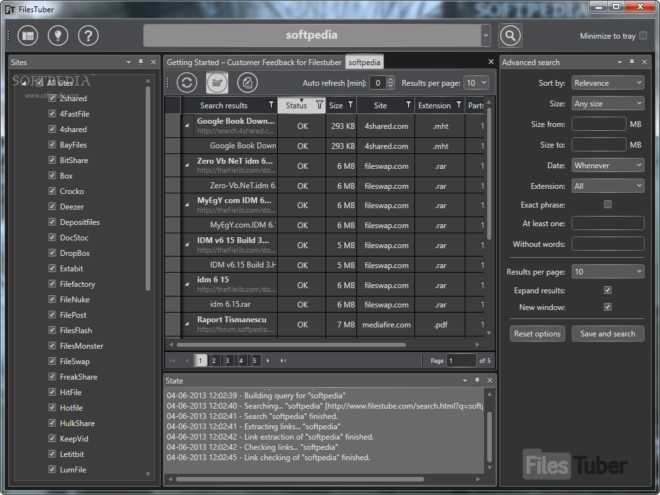Click the magnifier search button
Image resolution: width=660 pixels, height=495 pixels.
(x=510, y=36)
